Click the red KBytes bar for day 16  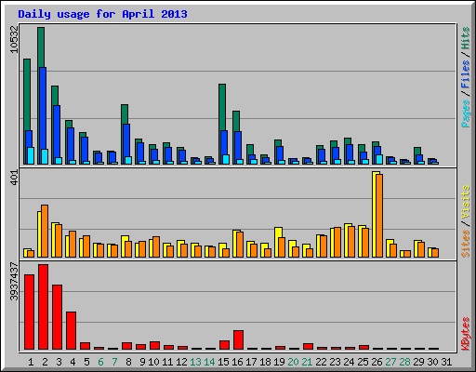click(238, 340)
